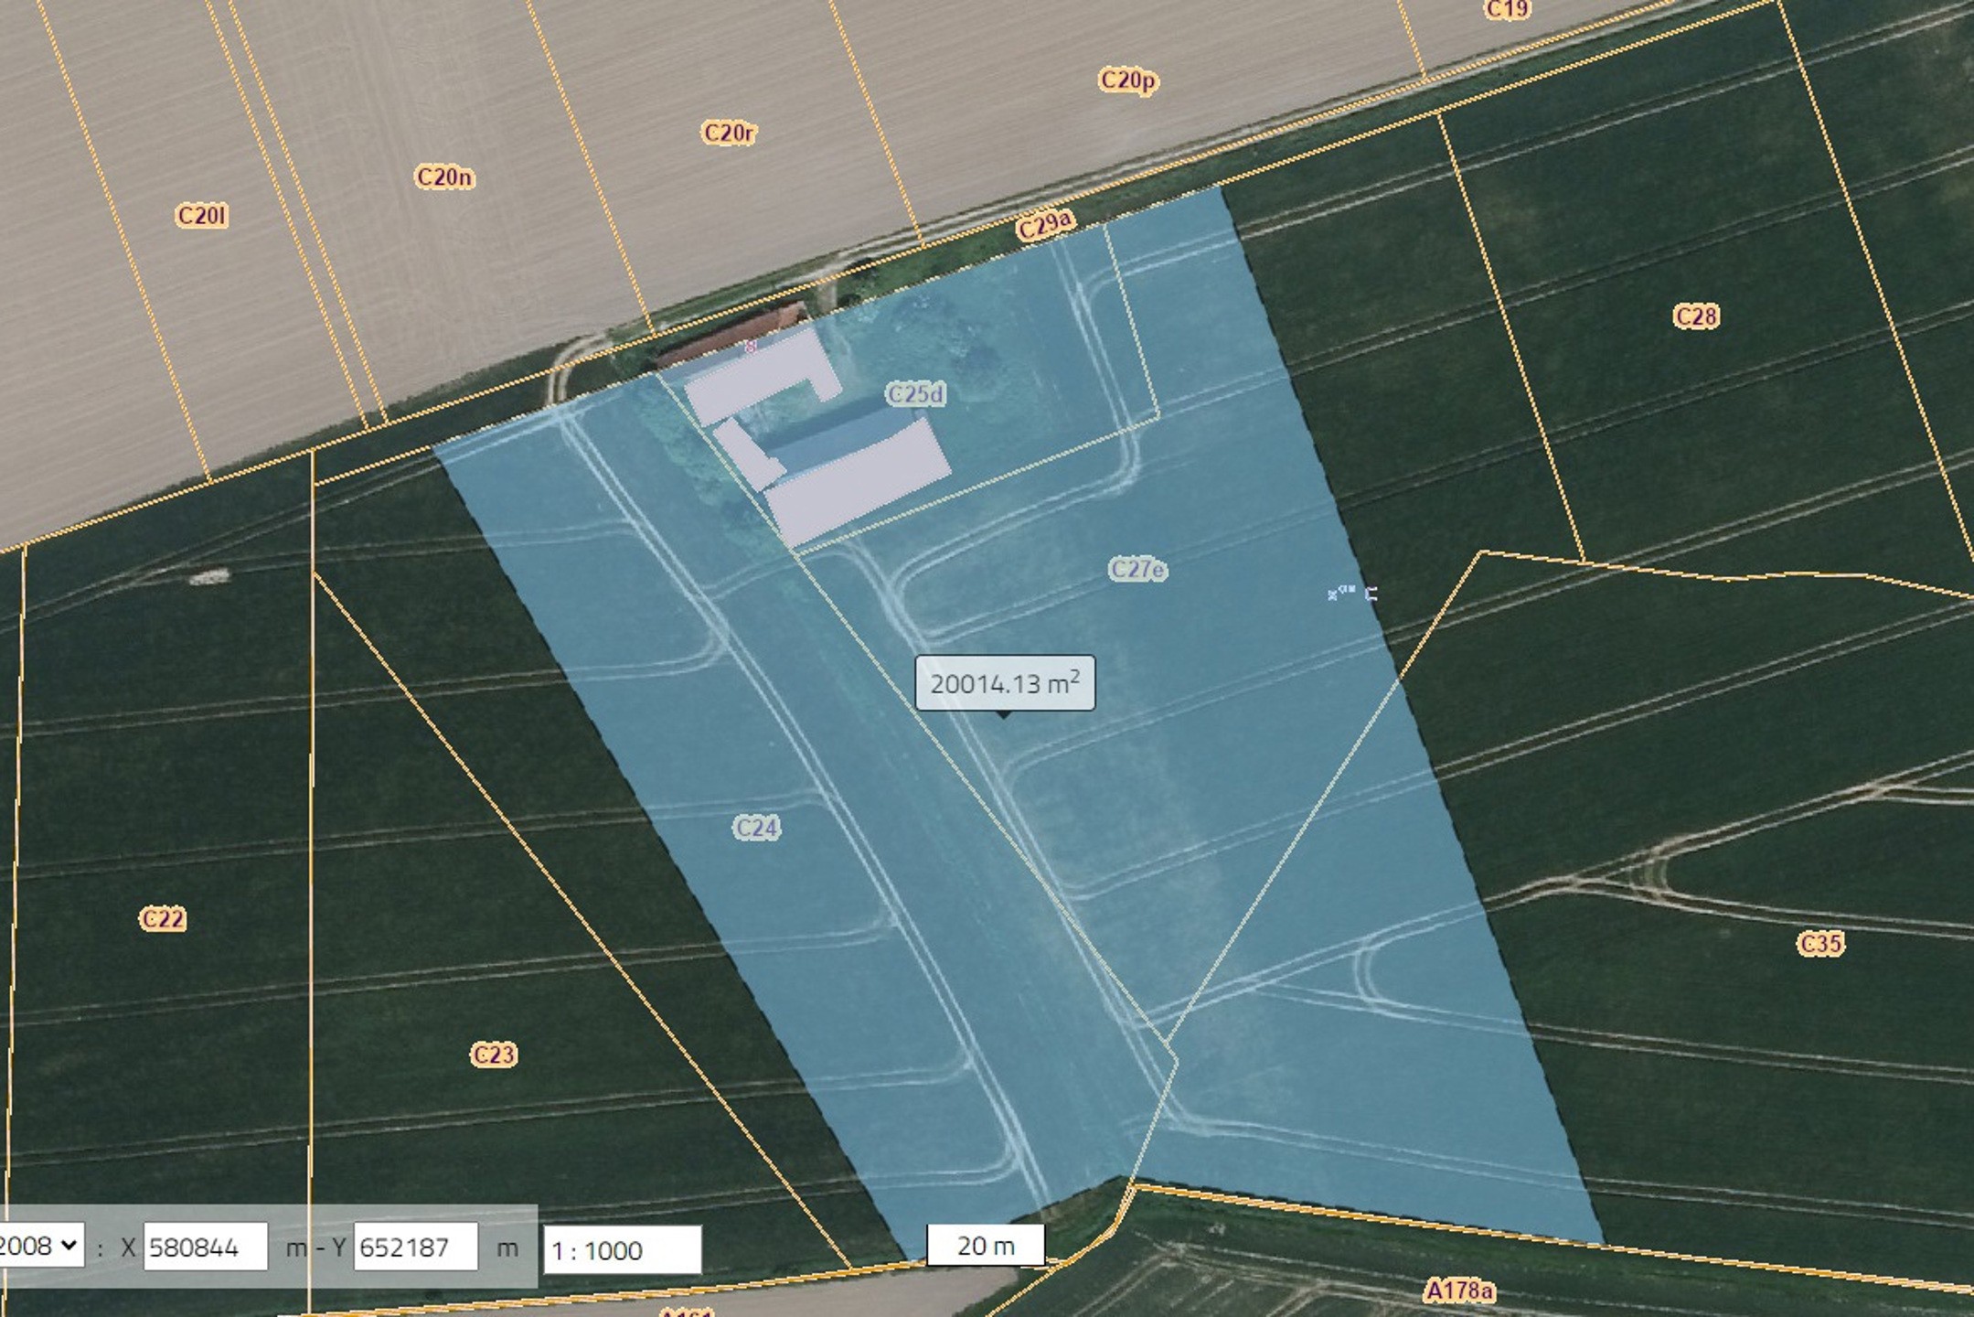Viewport: 1974px width, 1317px height.
Task: Click the map scale field 1 : 1000
Action: (622, 1250)
